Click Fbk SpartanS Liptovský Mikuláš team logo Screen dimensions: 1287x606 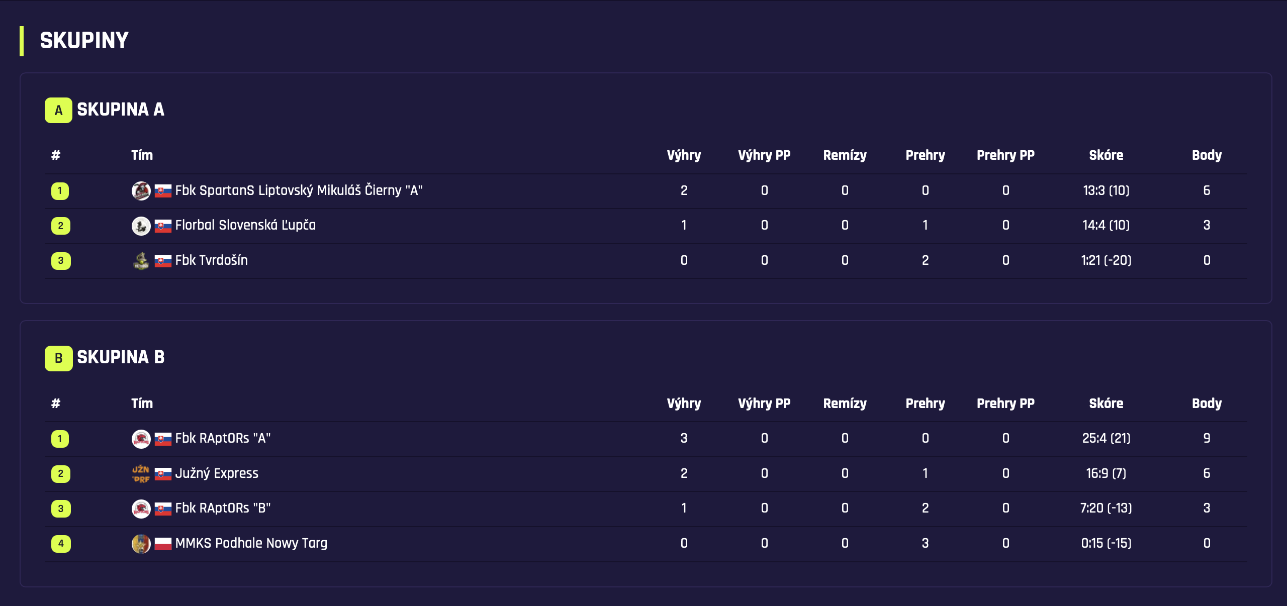click(141, 191)
